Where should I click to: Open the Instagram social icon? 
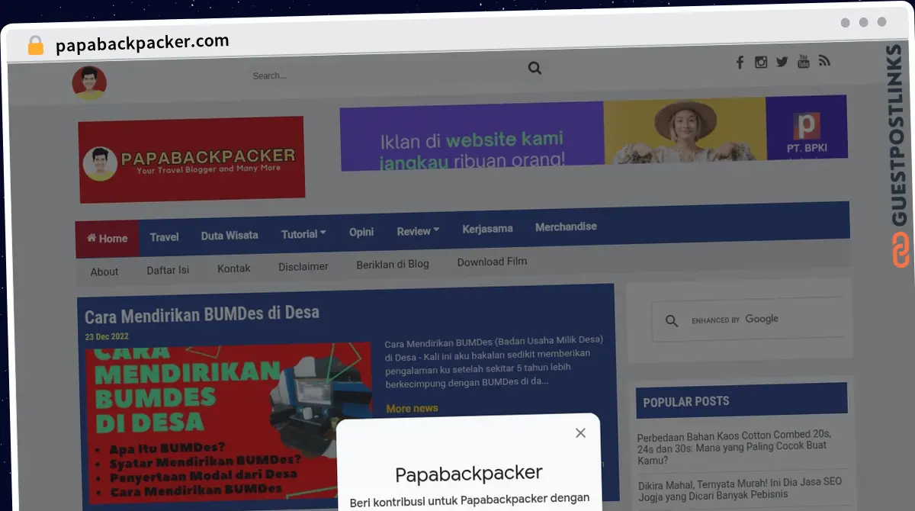pyautogui.click(x=761, y=63)
